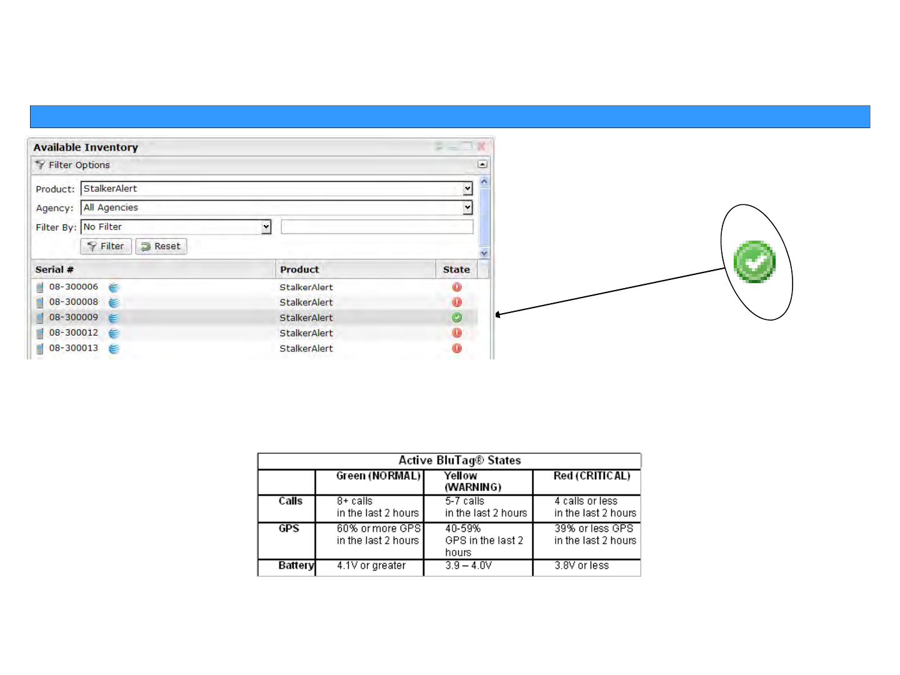Select serial number 08-300013

(x=74, y=348)
